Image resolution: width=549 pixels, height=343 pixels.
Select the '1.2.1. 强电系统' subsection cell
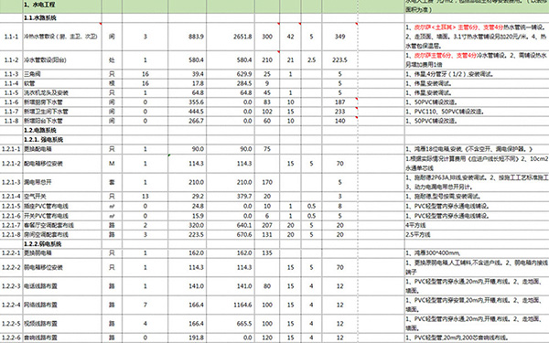[x=62, y=140]
